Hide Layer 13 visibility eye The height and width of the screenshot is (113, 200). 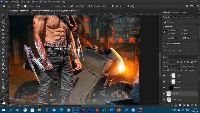click(164, 76)
